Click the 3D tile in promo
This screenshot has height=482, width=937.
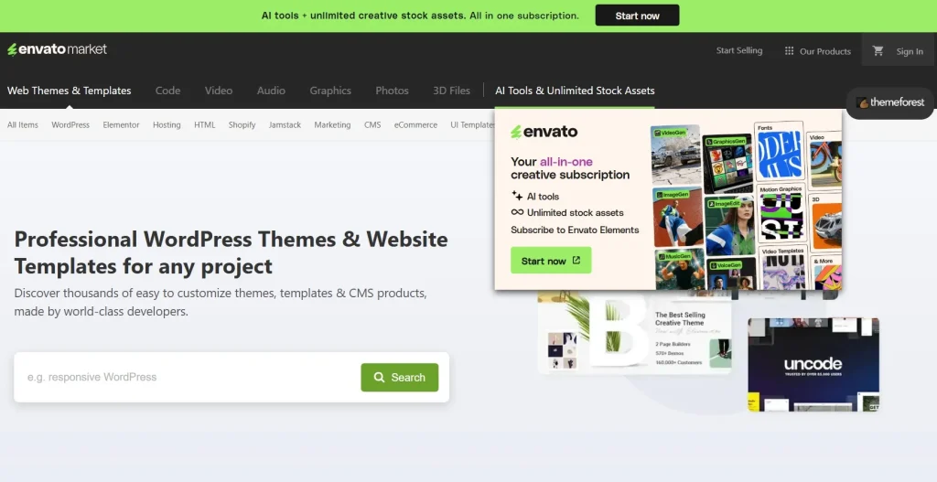point(826,222)
